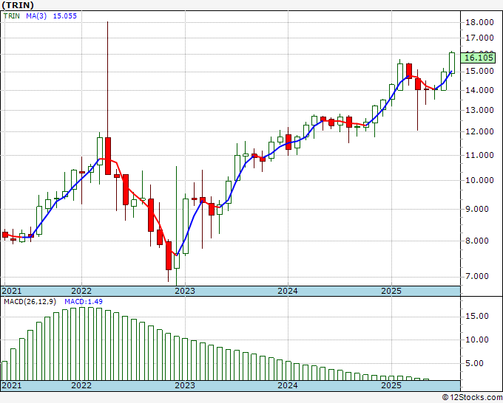This screenshot has width=503, height=403.
Task: Click 2025 on the MACD timeline
Action: (x=391, y=385)
